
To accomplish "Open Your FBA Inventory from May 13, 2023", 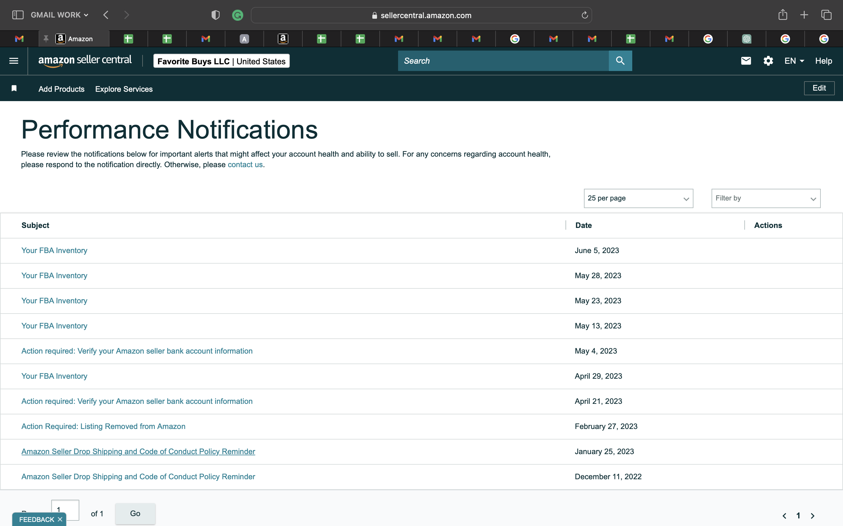I will 54,326.
